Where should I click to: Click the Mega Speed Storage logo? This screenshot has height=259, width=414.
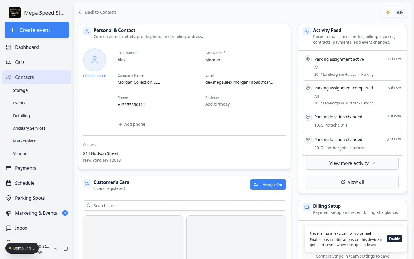coord(15,13)
